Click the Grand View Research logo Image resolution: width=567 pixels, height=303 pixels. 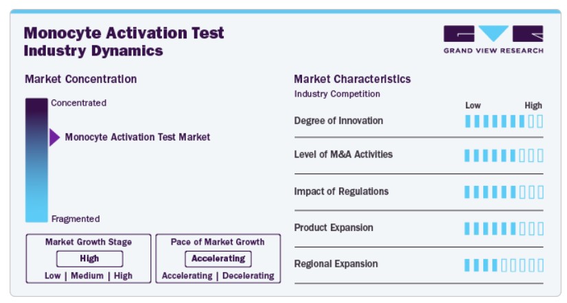[x=494, y=40]
